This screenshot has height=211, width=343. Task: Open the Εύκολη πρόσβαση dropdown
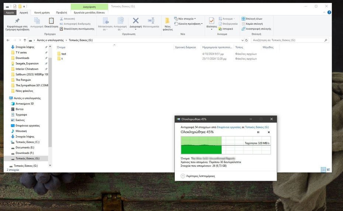click(188, 24)
